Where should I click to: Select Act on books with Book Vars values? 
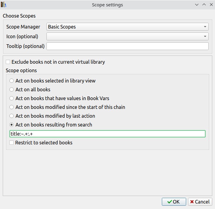point(12,98)
